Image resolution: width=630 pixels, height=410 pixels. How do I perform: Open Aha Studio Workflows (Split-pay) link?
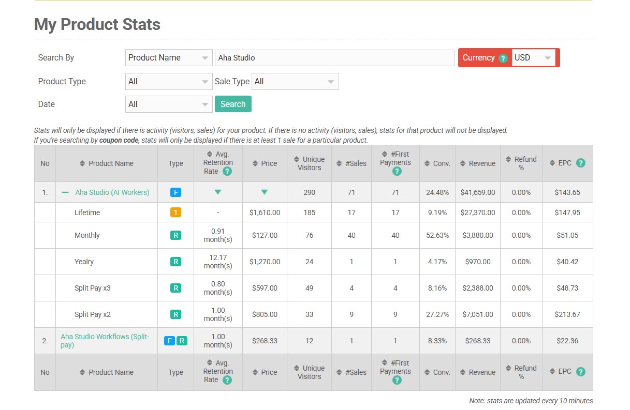pos(105,341)
